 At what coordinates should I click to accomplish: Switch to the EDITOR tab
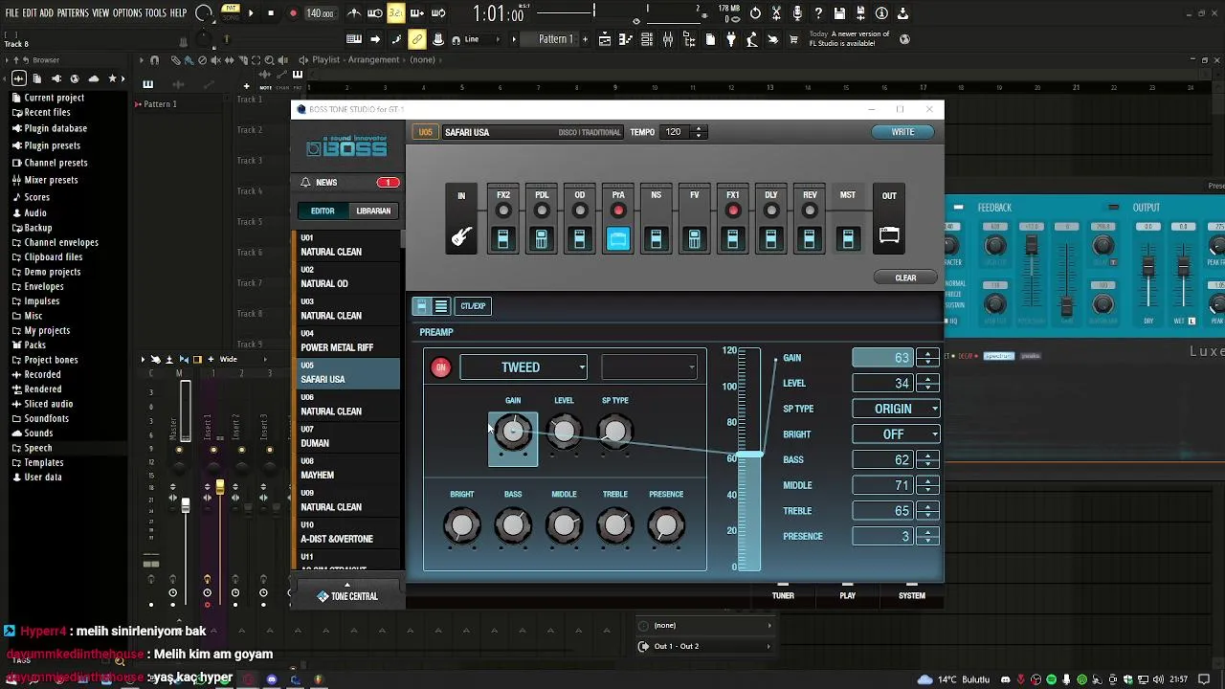pos(323,211)
